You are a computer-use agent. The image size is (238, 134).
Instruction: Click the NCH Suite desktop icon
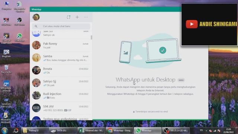point(6,22)
